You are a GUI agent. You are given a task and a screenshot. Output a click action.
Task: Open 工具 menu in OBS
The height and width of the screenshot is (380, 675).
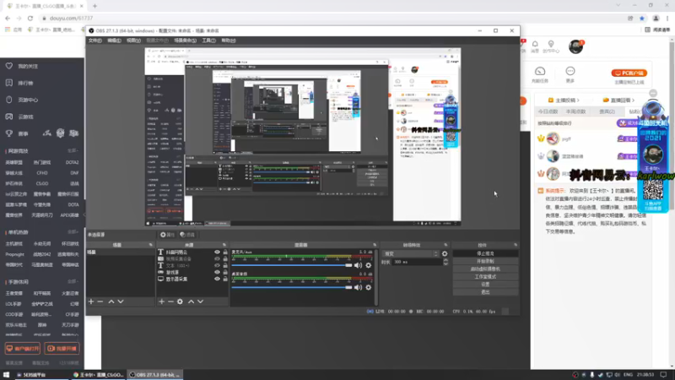(208, 41)
